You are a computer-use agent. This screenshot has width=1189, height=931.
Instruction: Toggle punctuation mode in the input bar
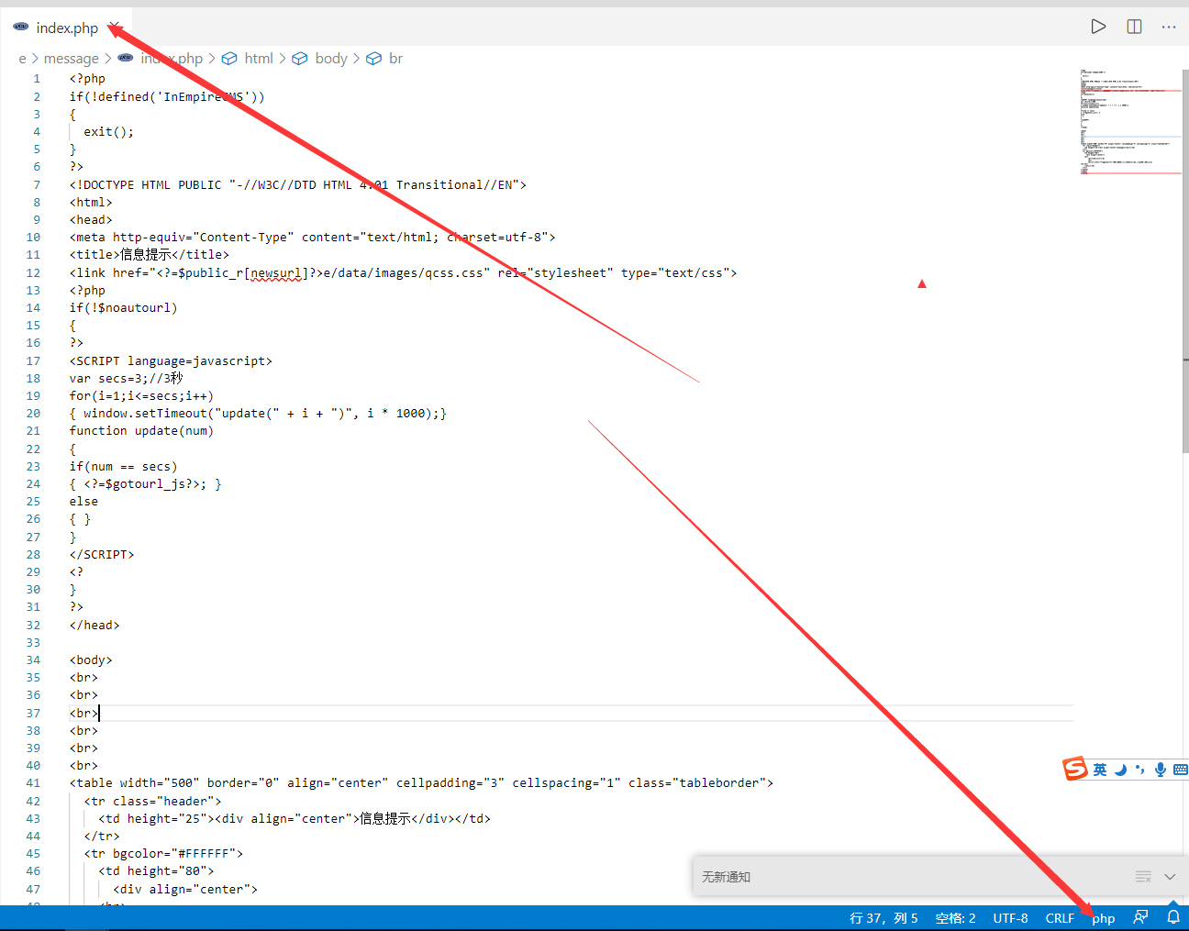click(1140, 770)
